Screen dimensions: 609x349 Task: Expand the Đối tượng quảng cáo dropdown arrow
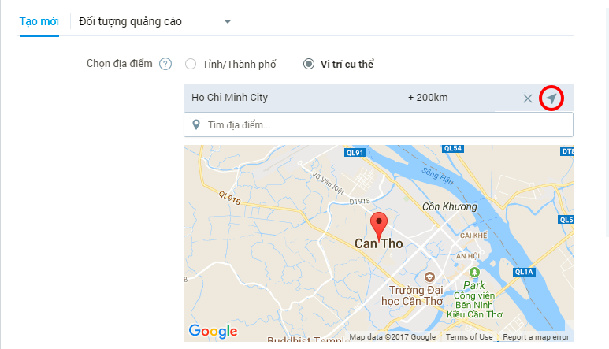228,22
